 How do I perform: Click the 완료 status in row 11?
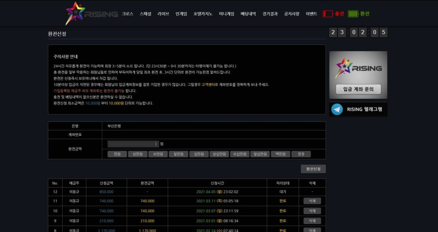point(283,201)
